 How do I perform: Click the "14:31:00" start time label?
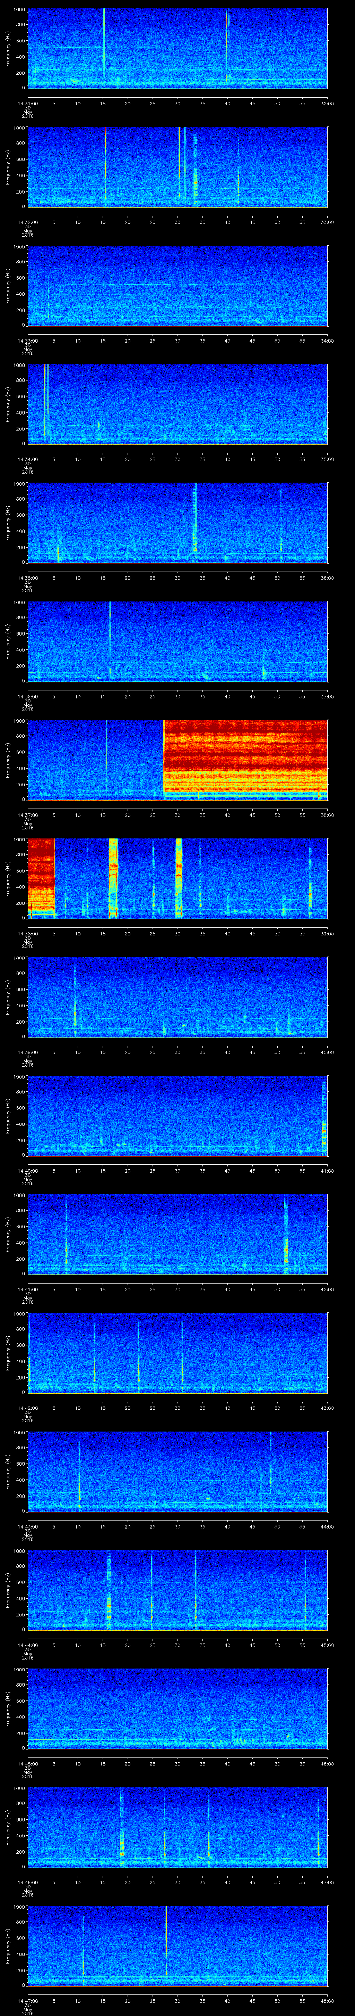pyautogui.click(x=27, y=103)
